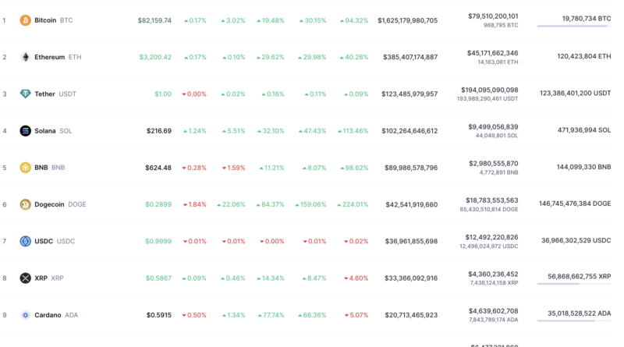Click the Ethereum logo icon

[x=25, y=57]
